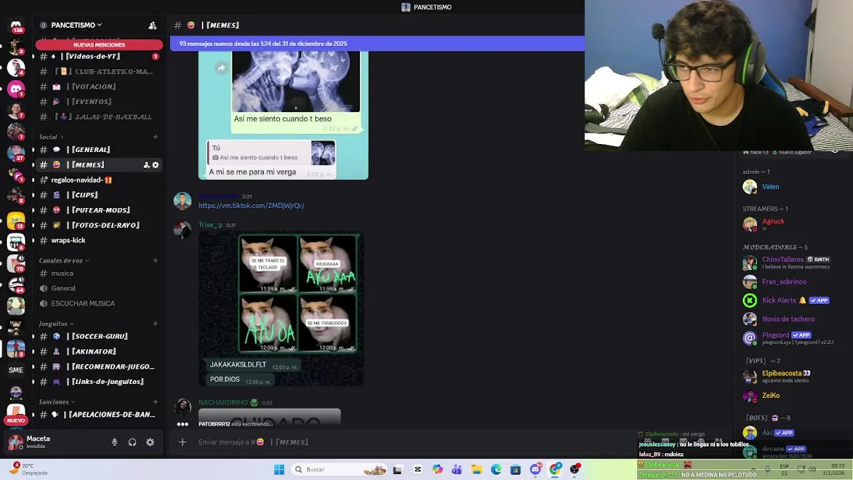Join ESCUCHAR MUSICA voice channel
Image resolution: width=853 pixels, height=480 pixels.
(x=99, y=303)
